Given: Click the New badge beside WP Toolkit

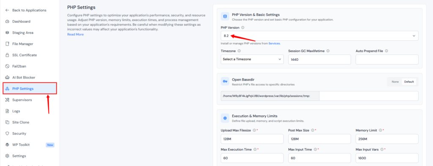Looking at the screenshot, I should click(x=50, y=145).
